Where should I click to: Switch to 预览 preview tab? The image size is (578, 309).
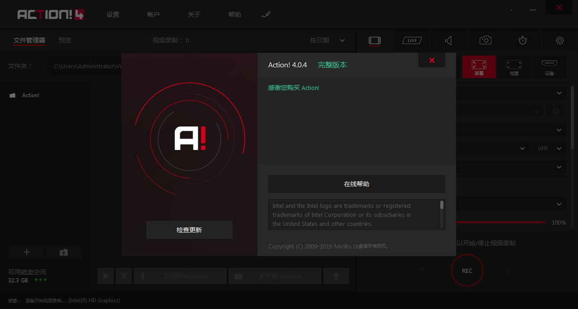tap(65, 40)
